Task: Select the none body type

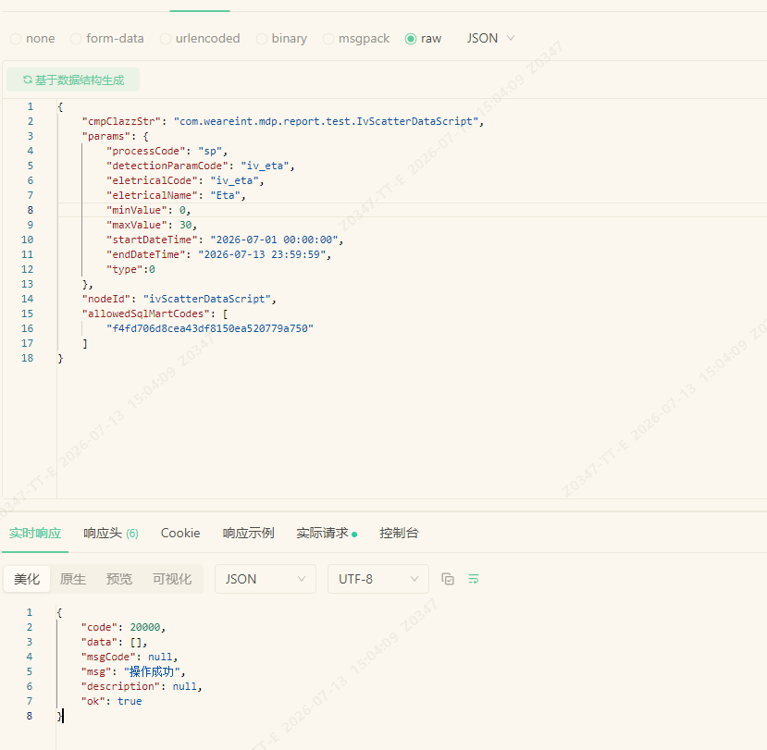Action: click(32, 39)
